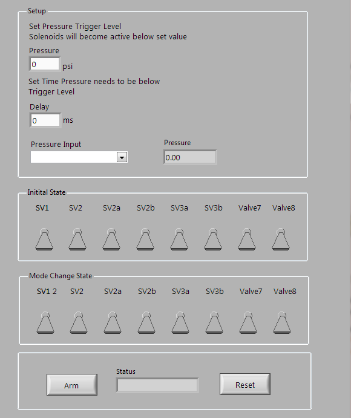Toggle SV2a switch in Initial State
This screenshot has height=418, width=351.
pos(111,239)
